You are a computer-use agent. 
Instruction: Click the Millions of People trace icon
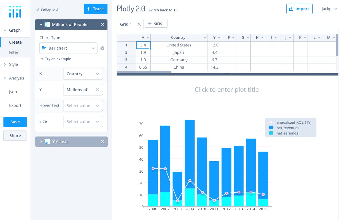(47, 25)
